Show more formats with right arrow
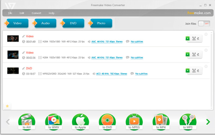The height and width of the screenshot is (135, 215). coord(208,122)
